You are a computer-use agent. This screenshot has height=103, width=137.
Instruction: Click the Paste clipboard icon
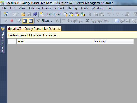point(102,14)
